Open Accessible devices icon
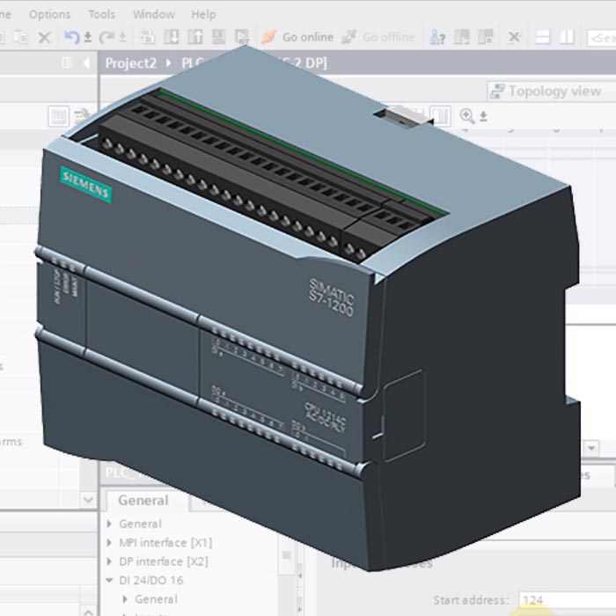Image resolution: width=616 pixels, height=616 pixels. (x=437, y=37)
